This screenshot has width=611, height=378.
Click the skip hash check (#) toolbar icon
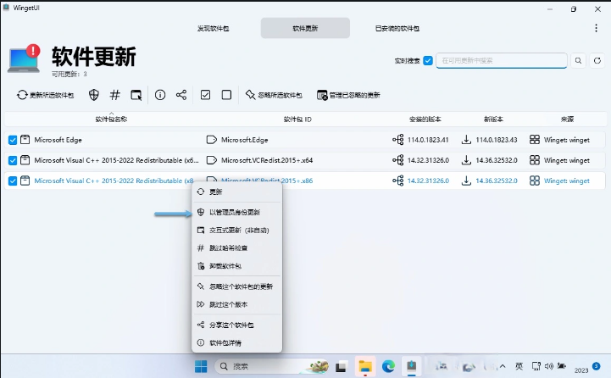coord(115,95)
